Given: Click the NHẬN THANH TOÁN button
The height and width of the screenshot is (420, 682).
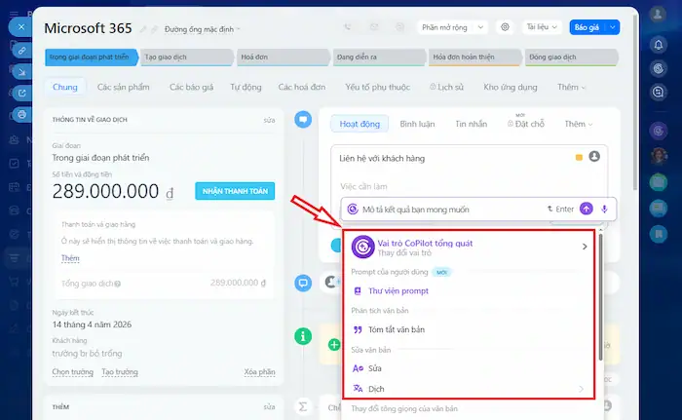Looking at the screenshot, I should [235, 191].
